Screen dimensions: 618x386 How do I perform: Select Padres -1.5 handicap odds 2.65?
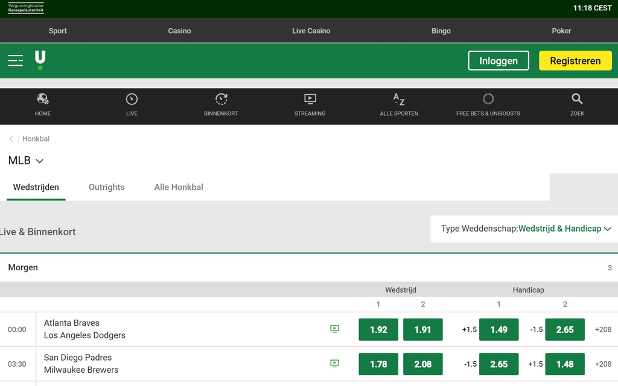(x=499, y=364)
